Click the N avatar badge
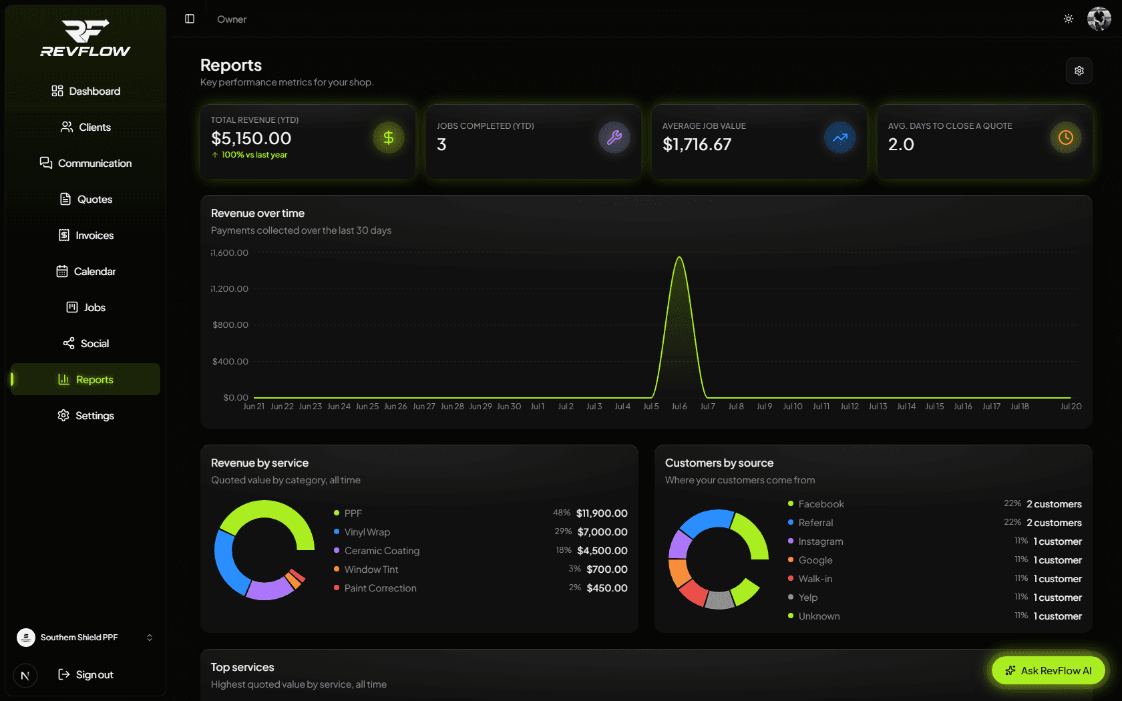1122x701 pixels. click(x=25, y=676)
